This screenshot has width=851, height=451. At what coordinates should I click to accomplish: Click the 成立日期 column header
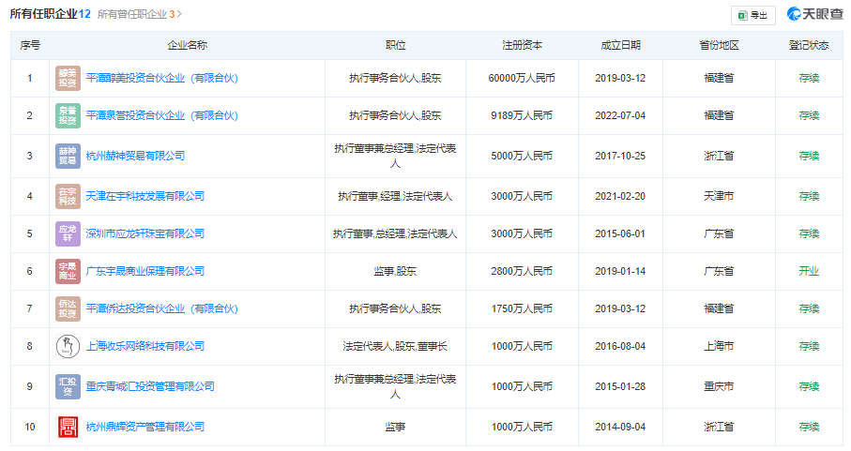click(620, 45)
